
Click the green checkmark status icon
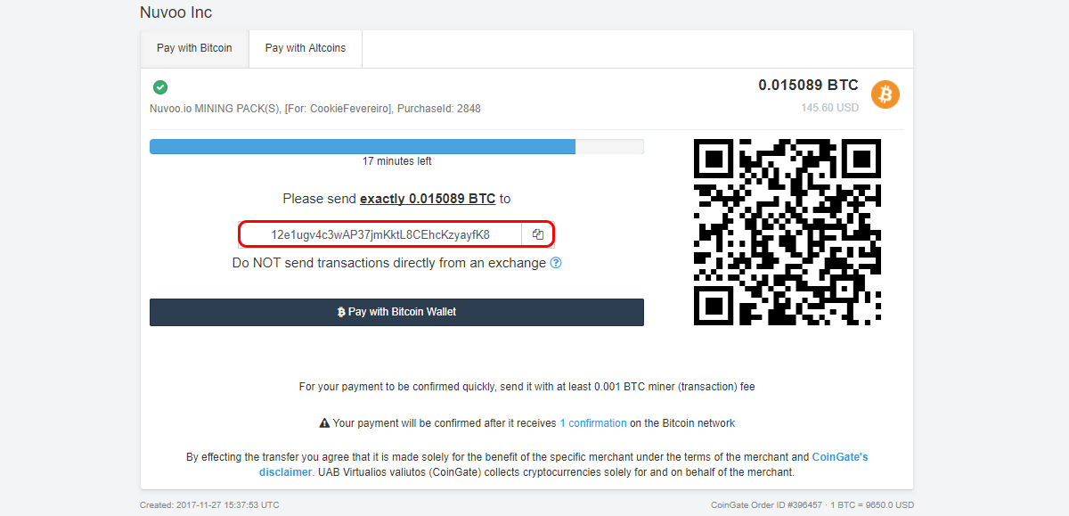click(x=160, y=87)
